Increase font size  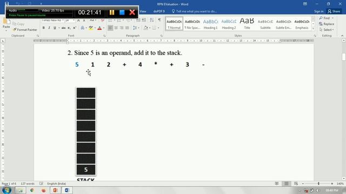[x=78, y=20]
